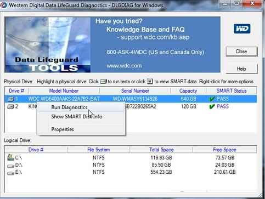Click the view SMART data icon in instructions

(x=150, y=81)
